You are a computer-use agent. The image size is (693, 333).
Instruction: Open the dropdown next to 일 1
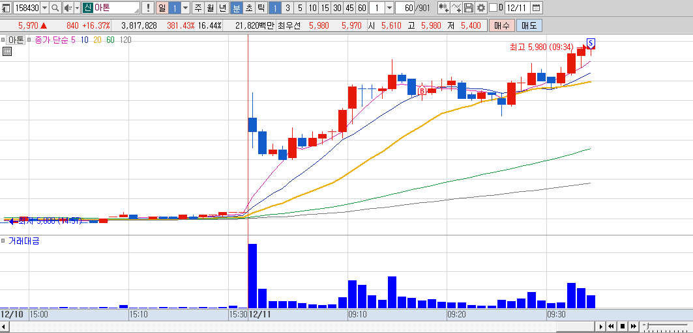click(x=186, y=8)
